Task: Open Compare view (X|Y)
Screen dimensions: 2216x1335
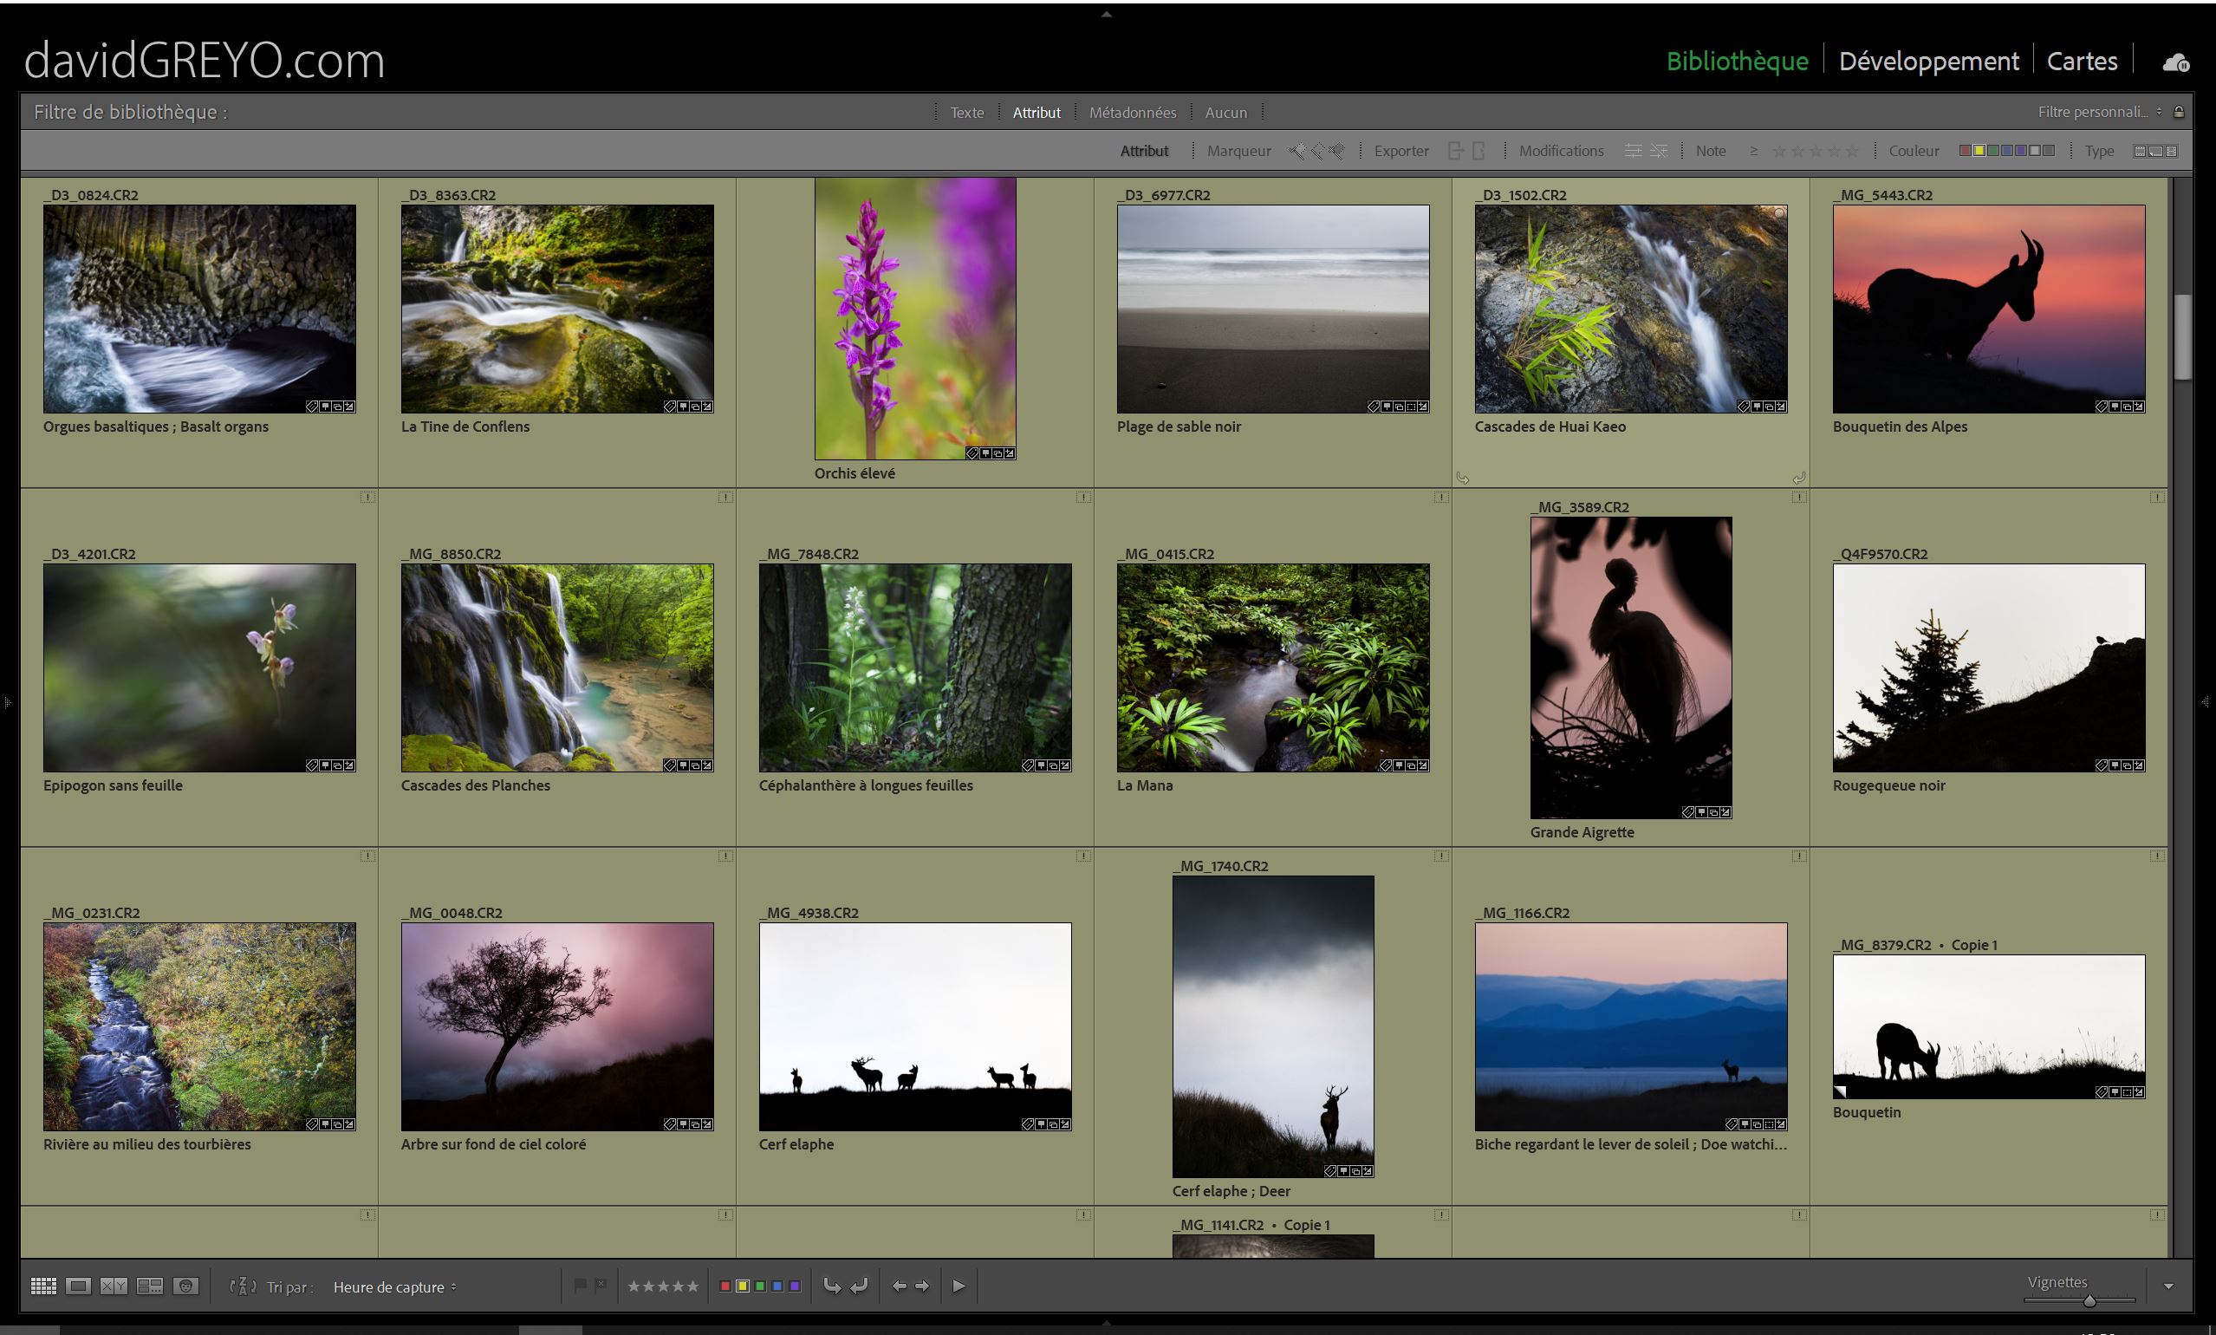Action: (114, 1286)
